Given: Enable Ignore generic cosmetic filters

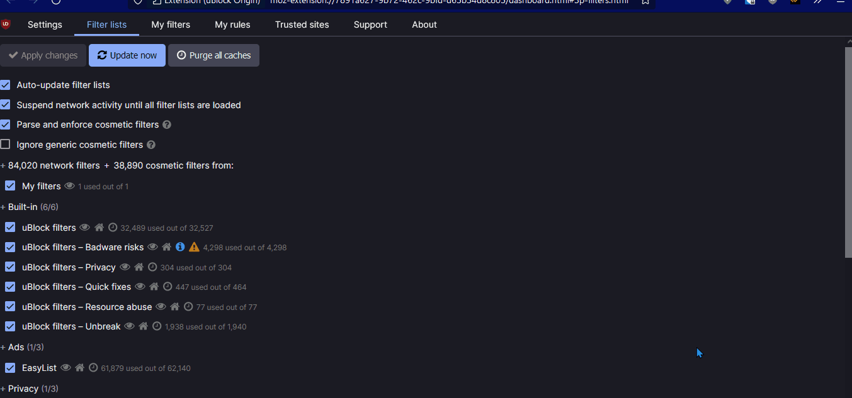Looking at the screenshot, I should point(5,144).
